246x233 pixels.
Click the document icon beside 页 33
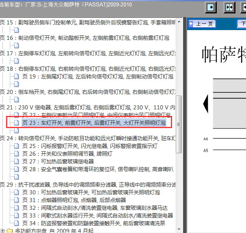coord(16,216)
